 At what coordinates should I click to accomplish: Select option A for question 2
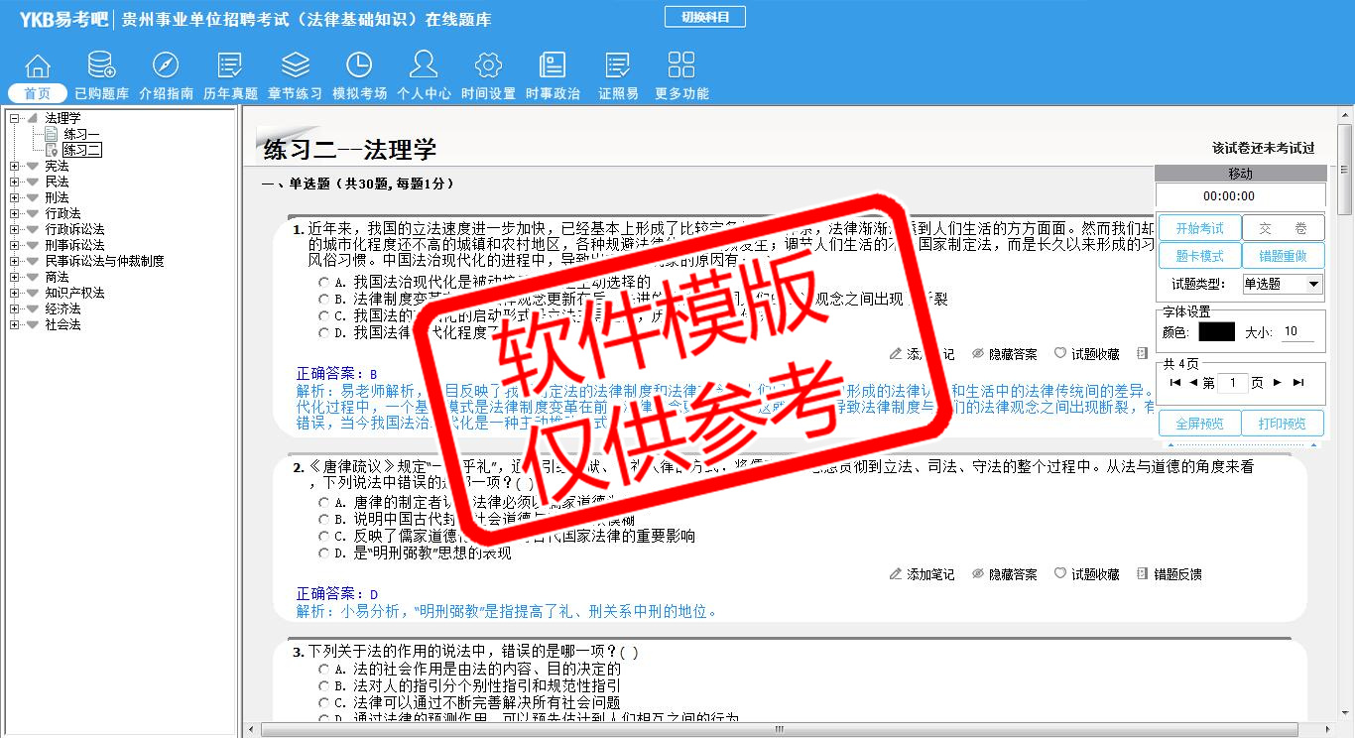tap(323, 503)
